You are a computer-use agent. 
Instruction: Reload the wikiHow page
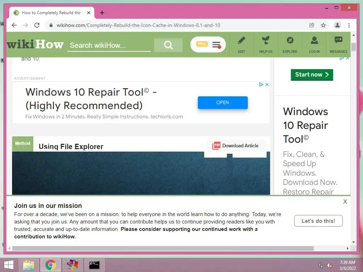tap(37, 25)
